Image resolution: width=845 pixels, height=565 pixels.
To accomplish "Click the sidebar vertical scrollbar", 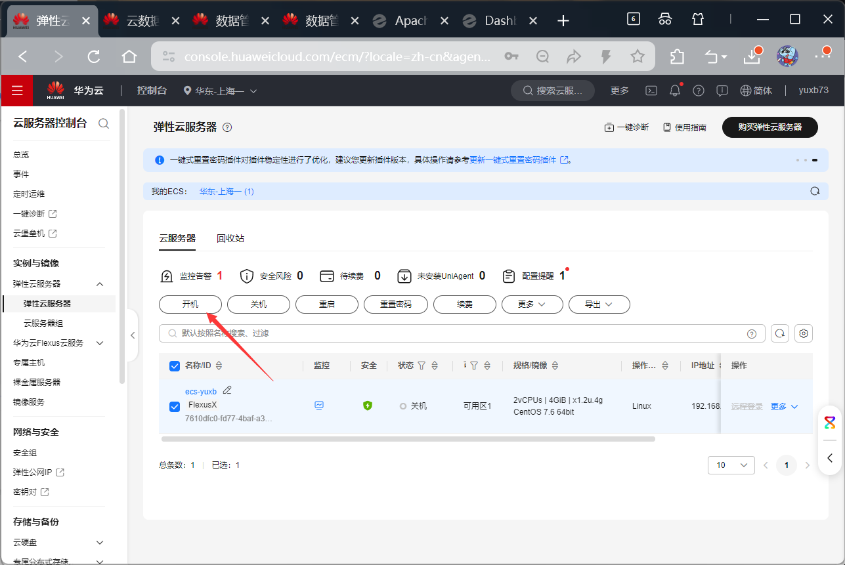I will point(121,246).
